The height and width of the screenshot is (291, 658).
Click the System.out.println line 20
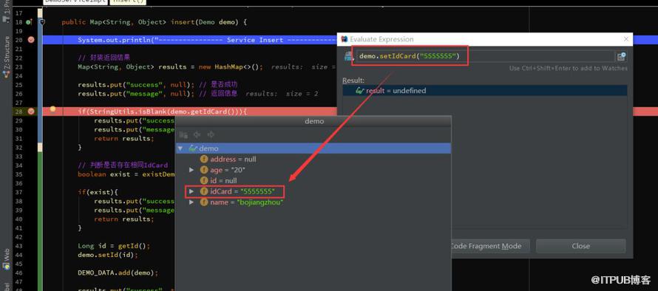207,40
